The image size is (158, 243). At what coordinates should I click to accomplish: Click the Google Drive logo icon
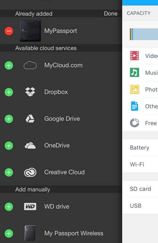pyautogui.click(x=30, y=119)
